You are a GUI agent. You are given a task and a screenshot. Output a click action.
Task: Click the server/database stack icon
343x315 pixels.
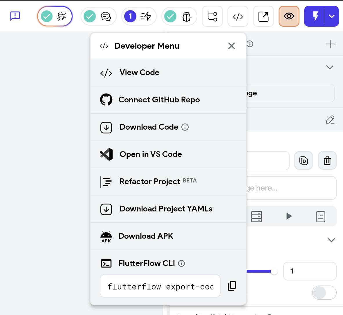point(257,216)
